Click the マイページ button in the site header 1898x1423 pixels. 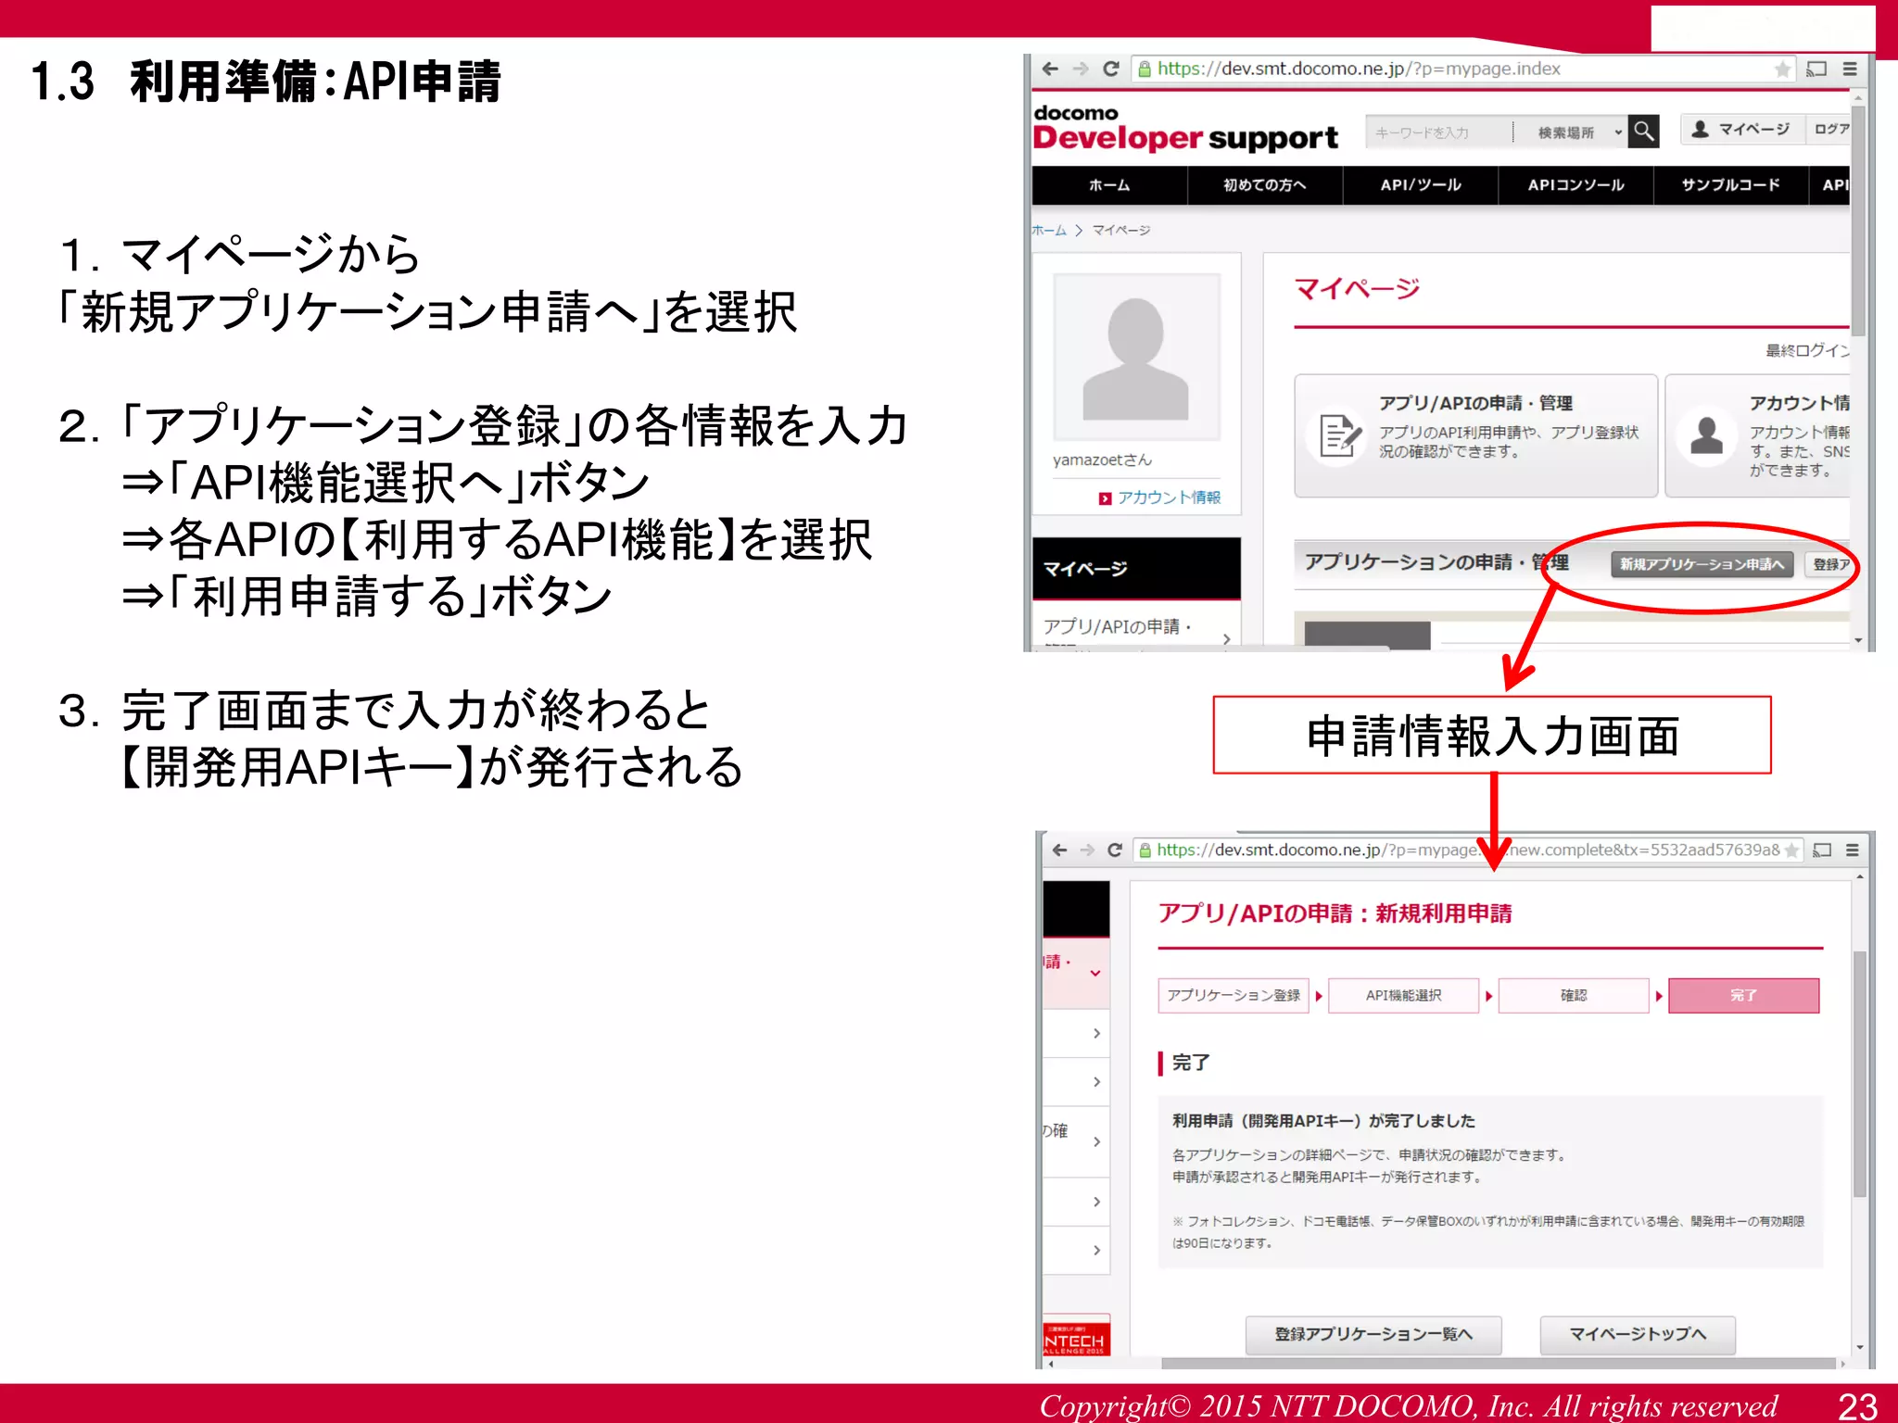(x=1742, y=130)
